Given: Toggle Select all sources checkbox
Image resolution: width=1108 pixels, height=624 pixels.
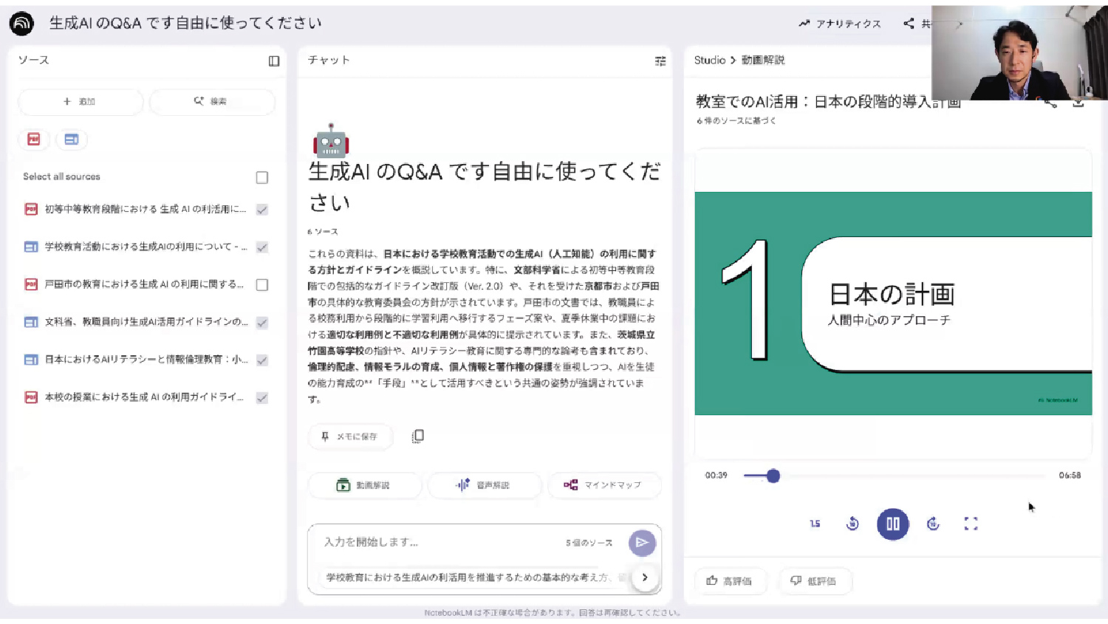Looking at the screenshot, I should pyautogui.click(x=262, y=178).
